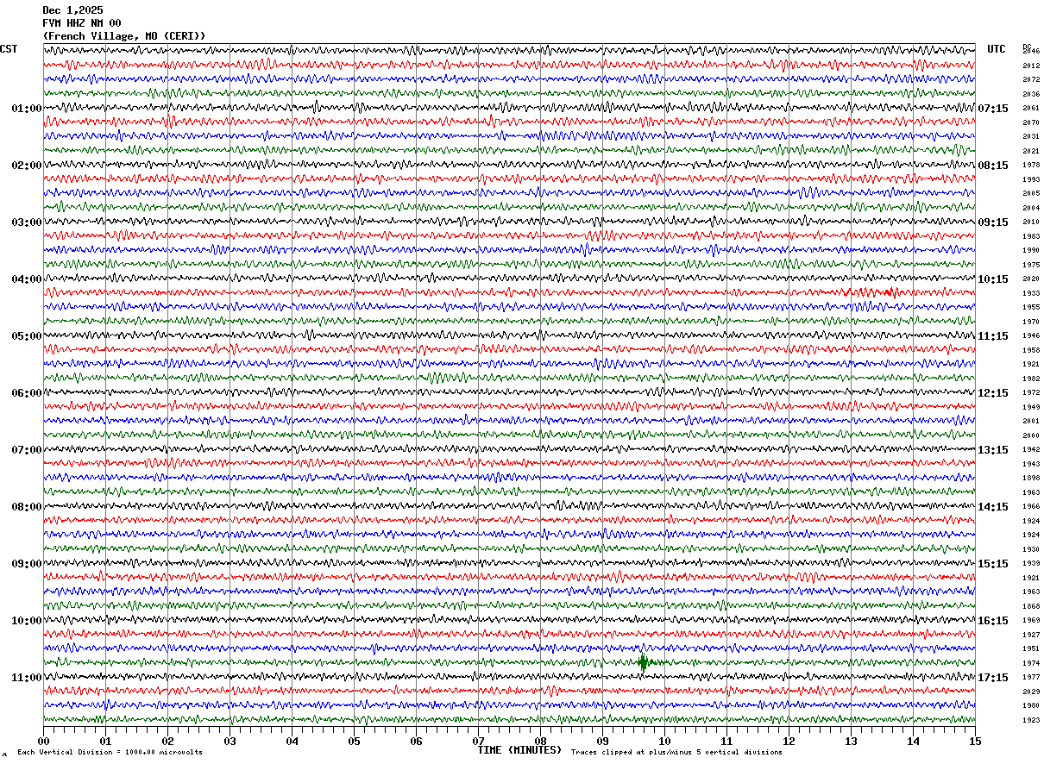Click minute tick 15 on the bottom axis
Viewport: 1044px width, 764px height.
(x=975, y=741)
